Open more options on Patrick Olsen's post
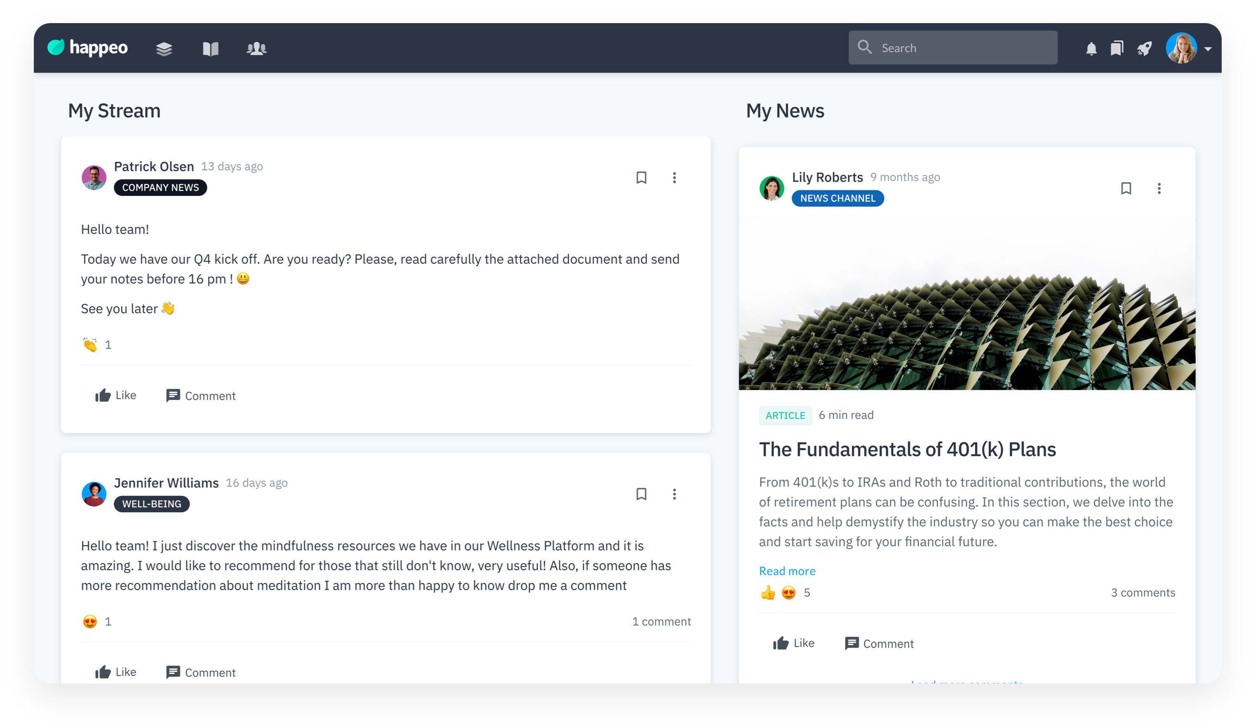Screen dimensions: 1258x728 point(674,177)
